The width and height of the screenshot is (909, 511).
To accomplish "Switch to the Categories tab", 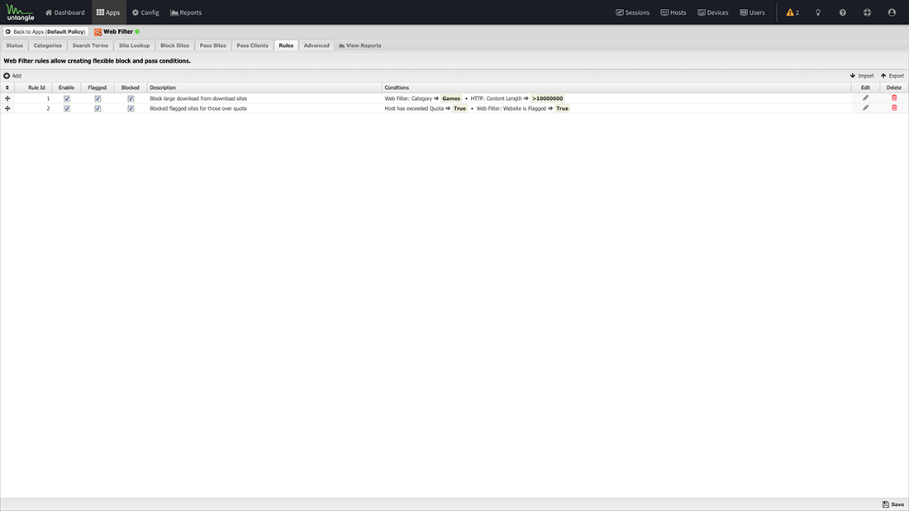I will (48, 45).
